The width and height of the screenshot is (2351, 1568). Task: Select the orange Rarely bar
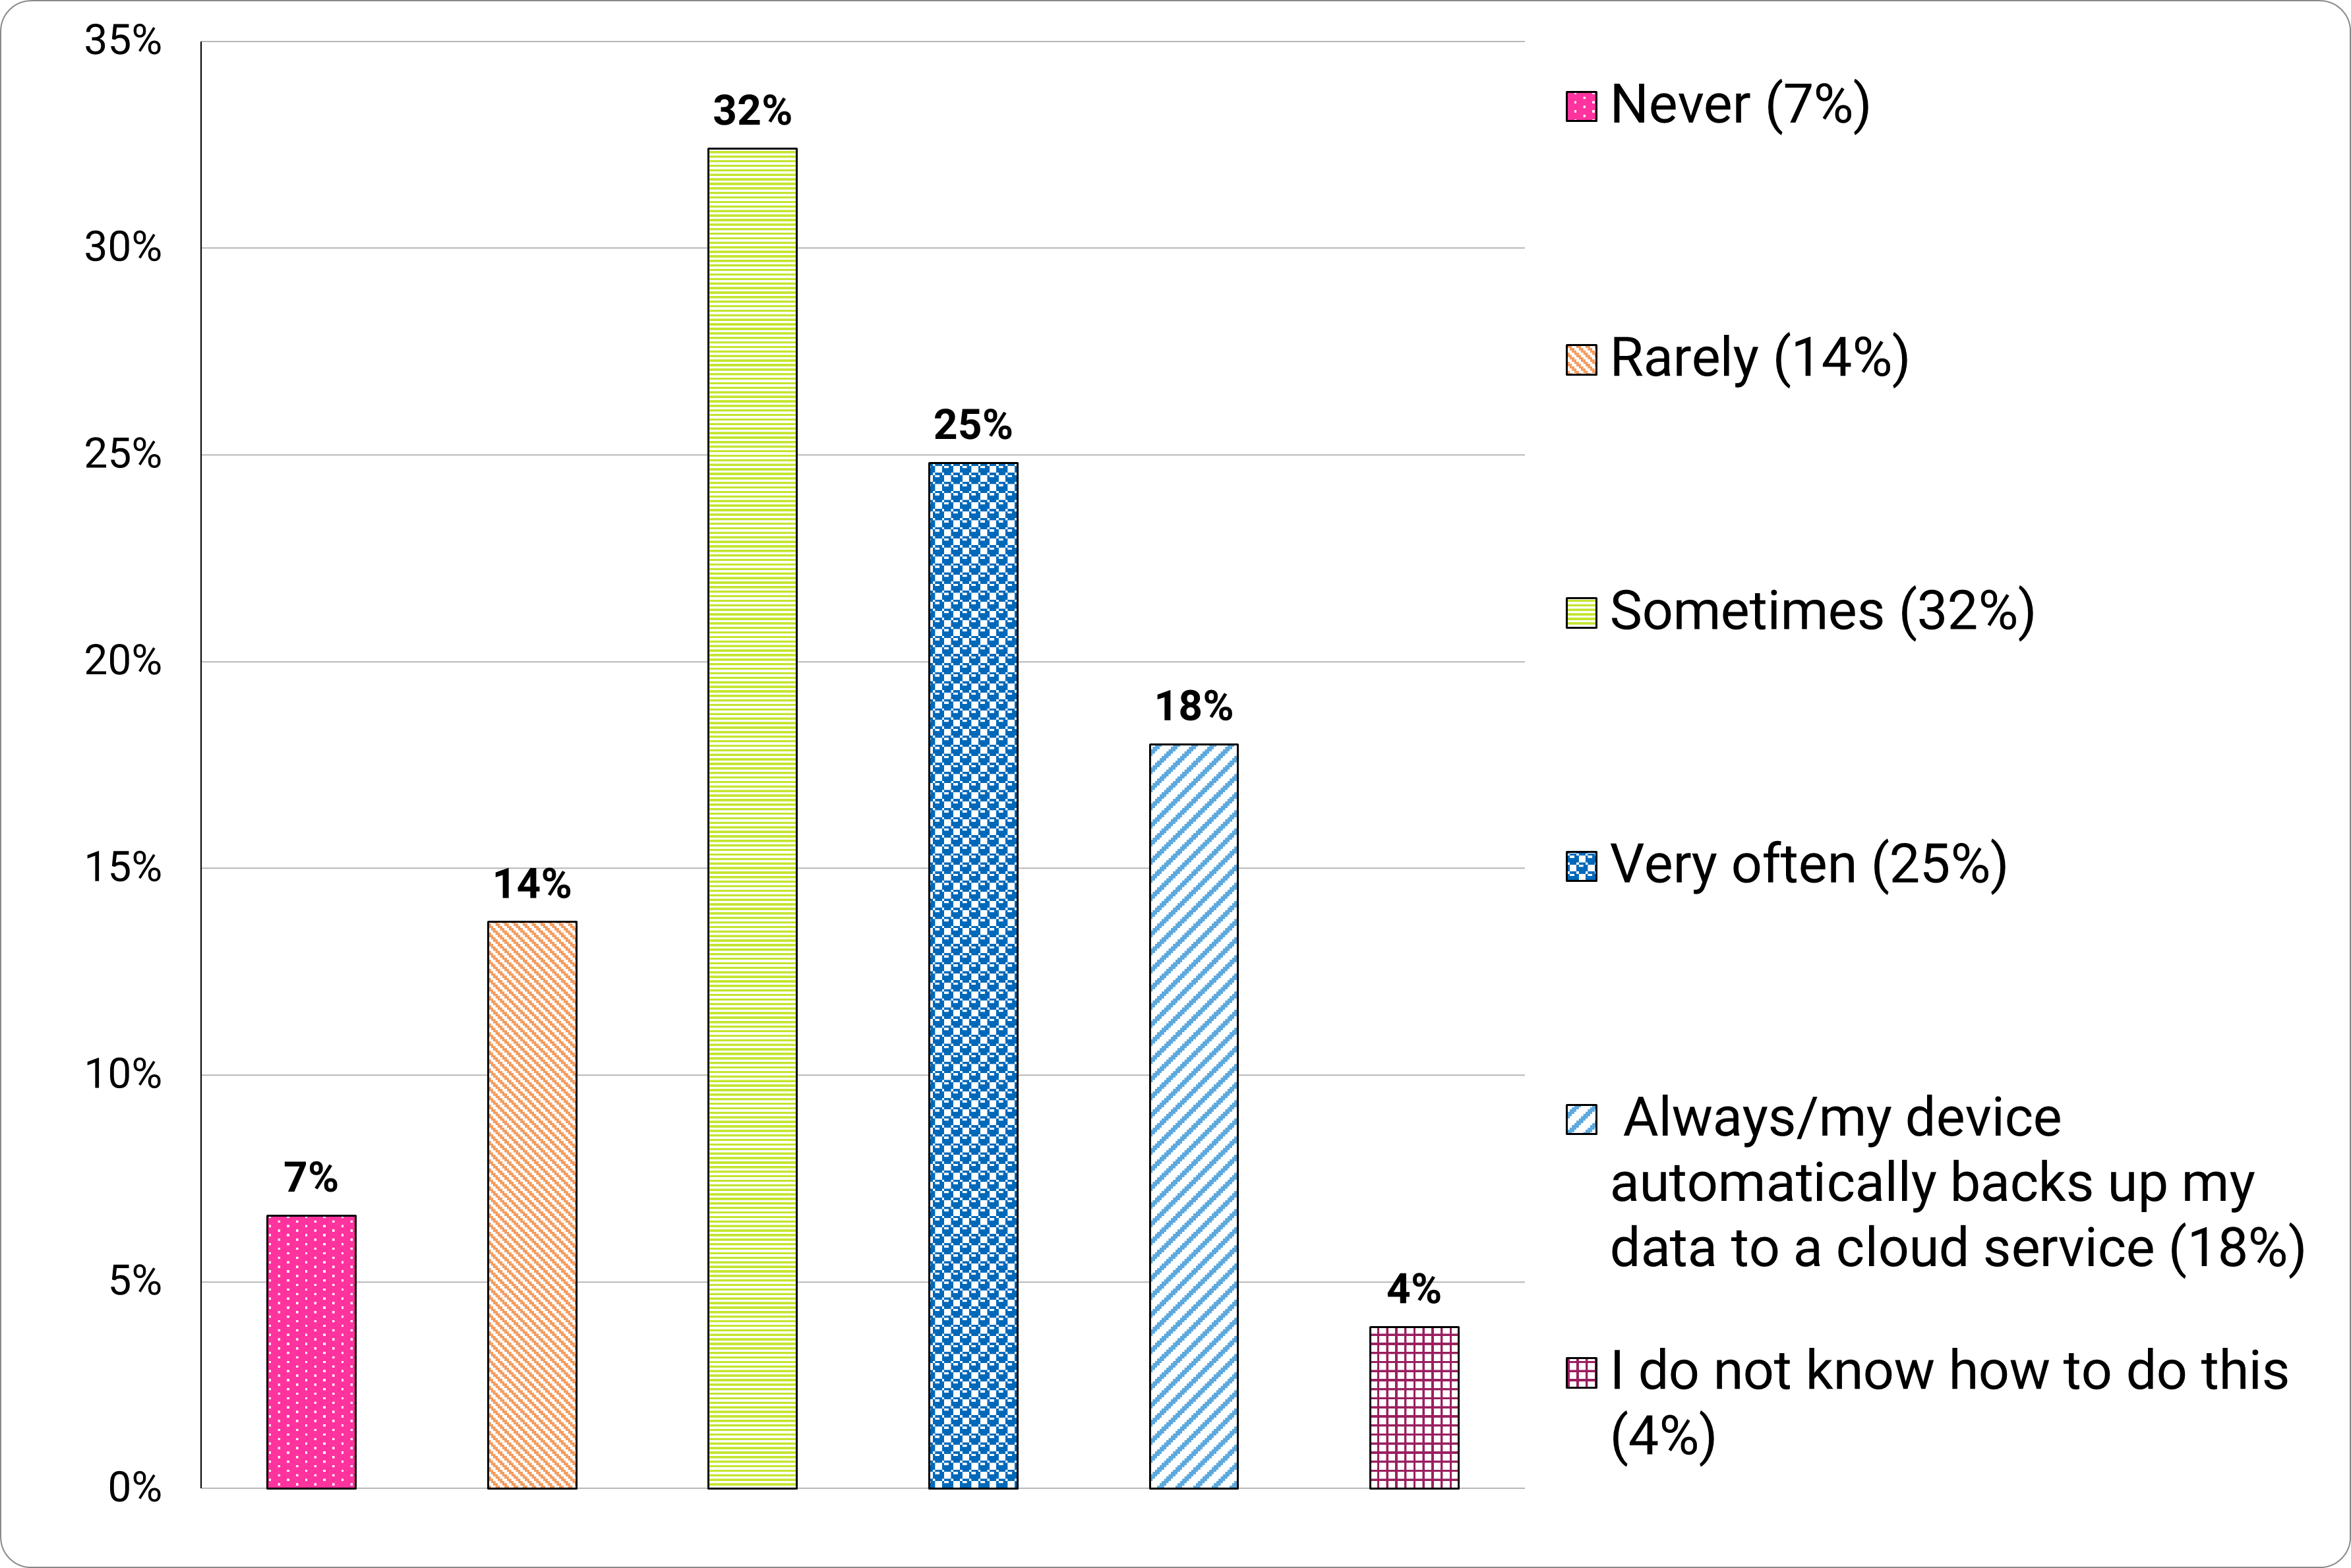pyautogui.click(x=532, y=1204)
